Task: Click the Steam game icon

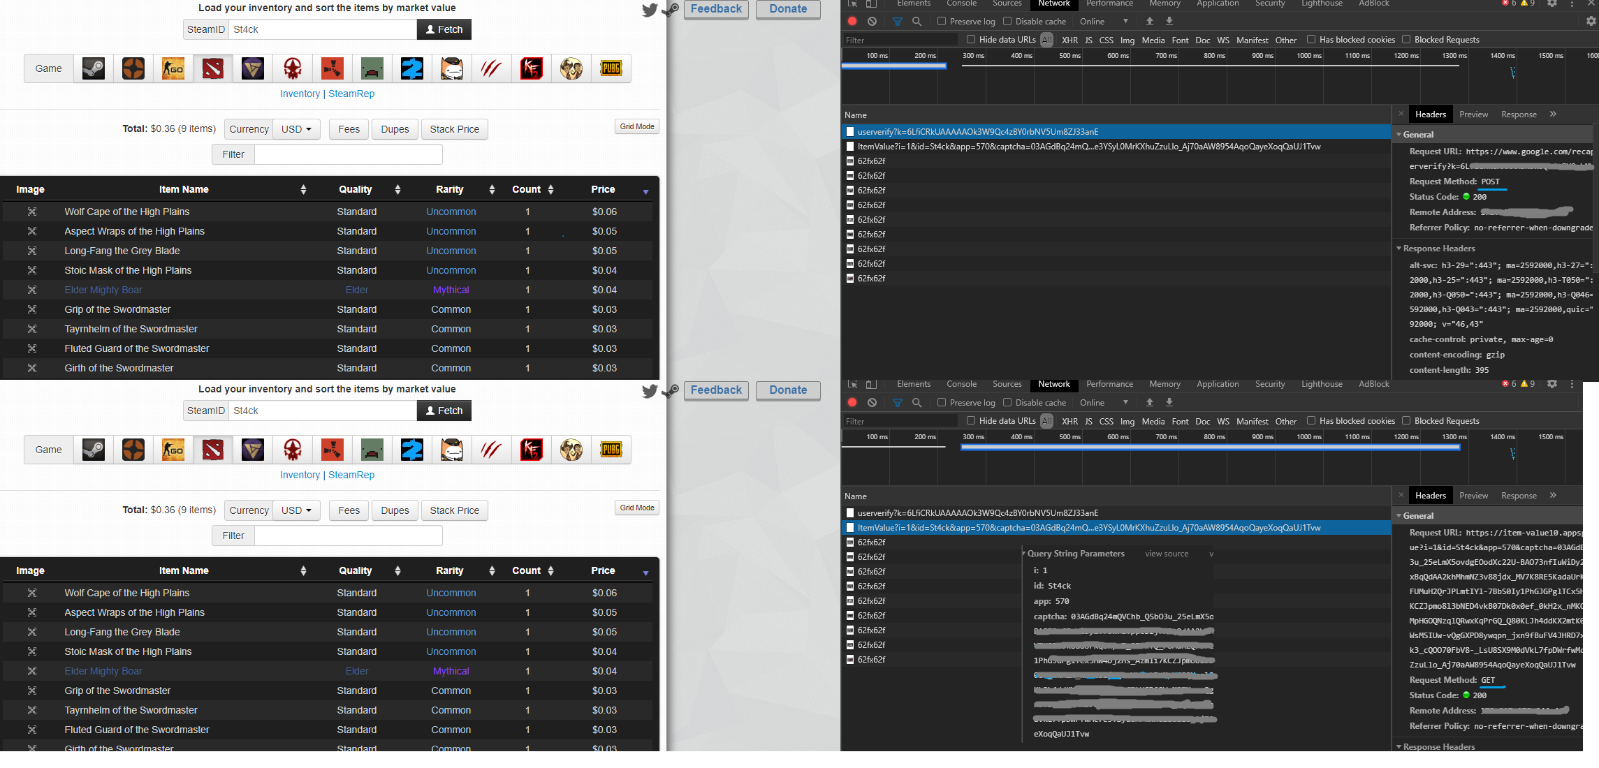Action: 93,68
